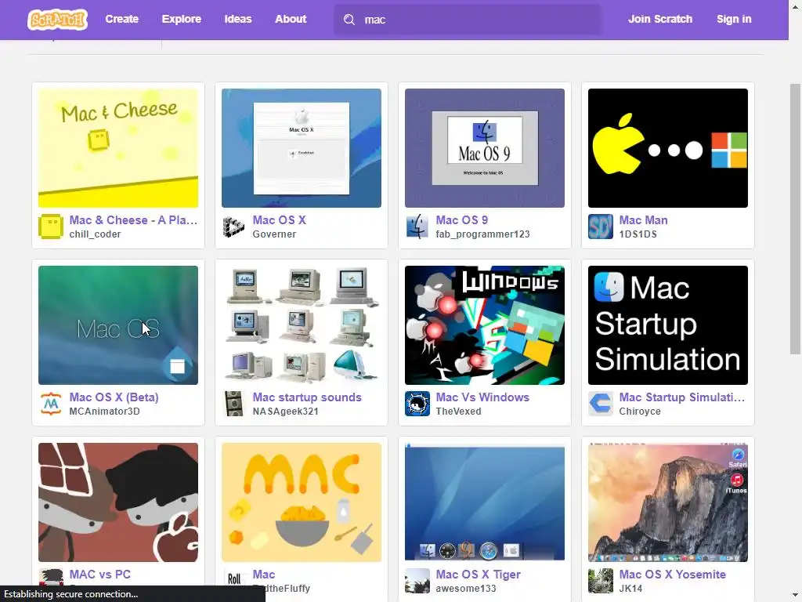Viewport: 802px width, 602px height.
Task: Click the 'Mac OS X (Beta)' title link
Action: pyautogui.click(x=114, y=397)
